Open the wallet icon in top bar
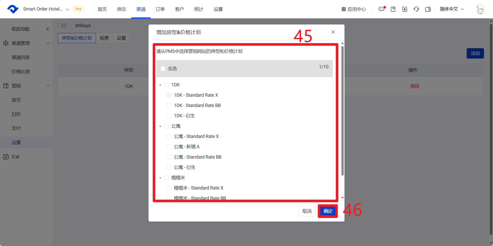Viewport: 493px width, 246px height. point(428,9)
